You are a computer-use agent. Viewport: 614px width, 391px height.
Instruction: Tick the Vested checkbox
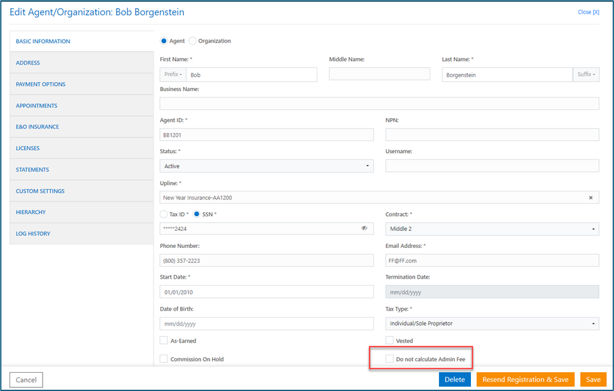click(389, 340)
